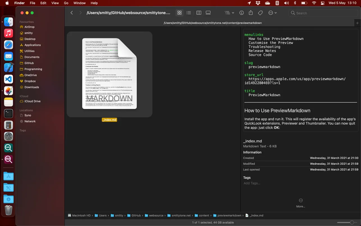This screenshot has height=226, width=361.
Task: Go back to previous folder
Action: coord(72,13)
